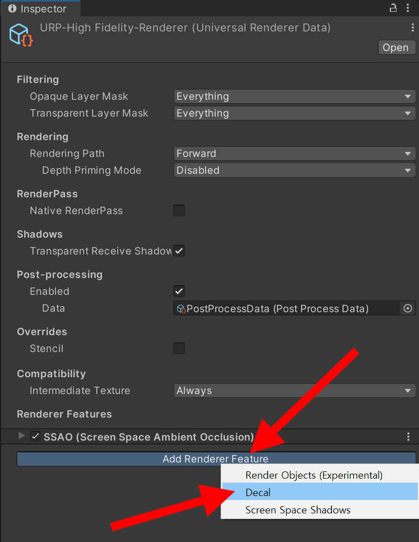Click the SSAO (Screen Space Ambient Occlusion) label
The image size is (419, 542).
pyautogui.click(x=149, y=437)
